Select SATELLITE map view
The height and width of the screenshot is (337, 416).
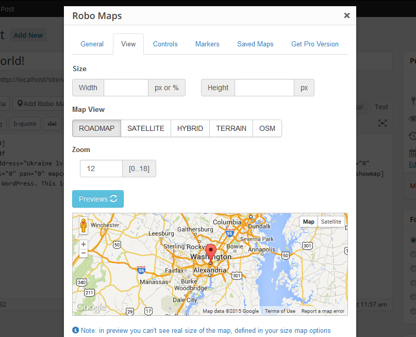146,128
